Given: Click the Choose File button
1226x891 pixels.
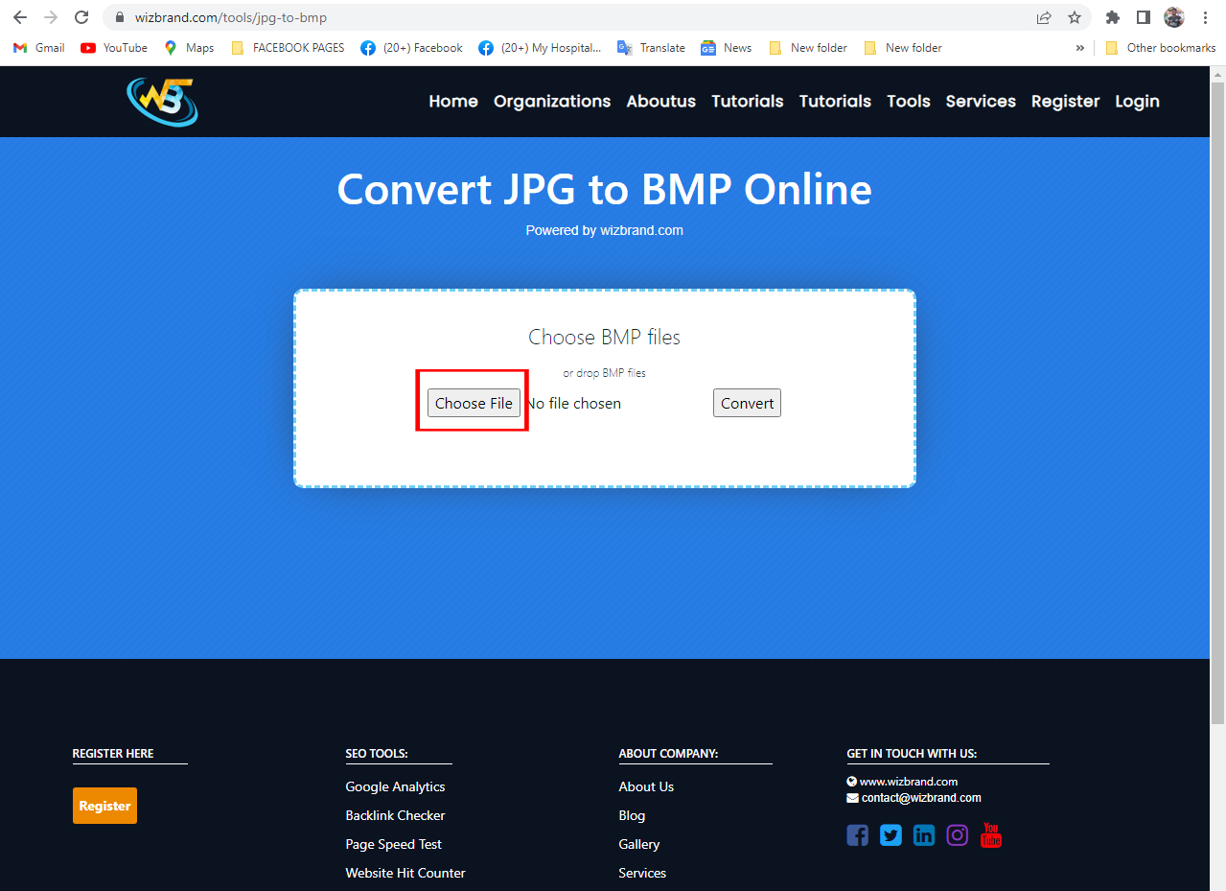Looking at the screenshot, I should [x=473, y=403].
